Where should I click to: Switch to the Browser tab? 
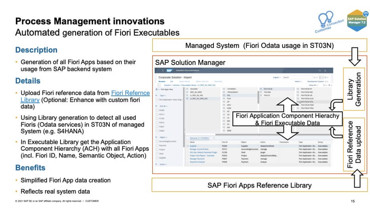[x=162, y=82]
